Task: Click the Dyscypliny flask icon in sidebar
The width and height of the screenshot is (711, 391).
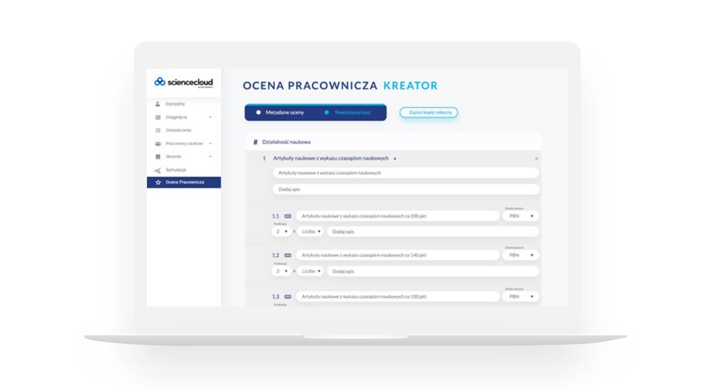Action: 158,104
